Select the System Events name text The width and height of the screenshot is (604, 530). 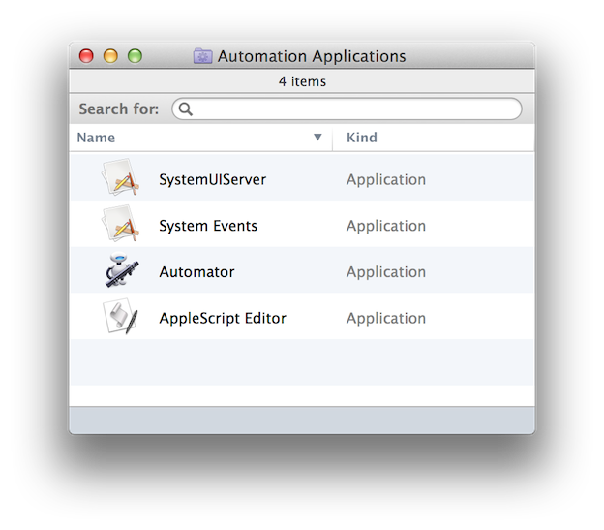tap(208, 226)
